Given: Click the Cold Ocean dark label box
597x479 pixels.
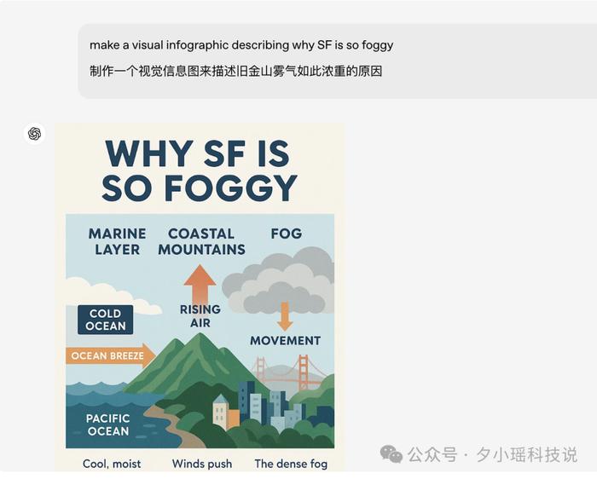Looking at the screenshot, I should [x=106, y=320].
